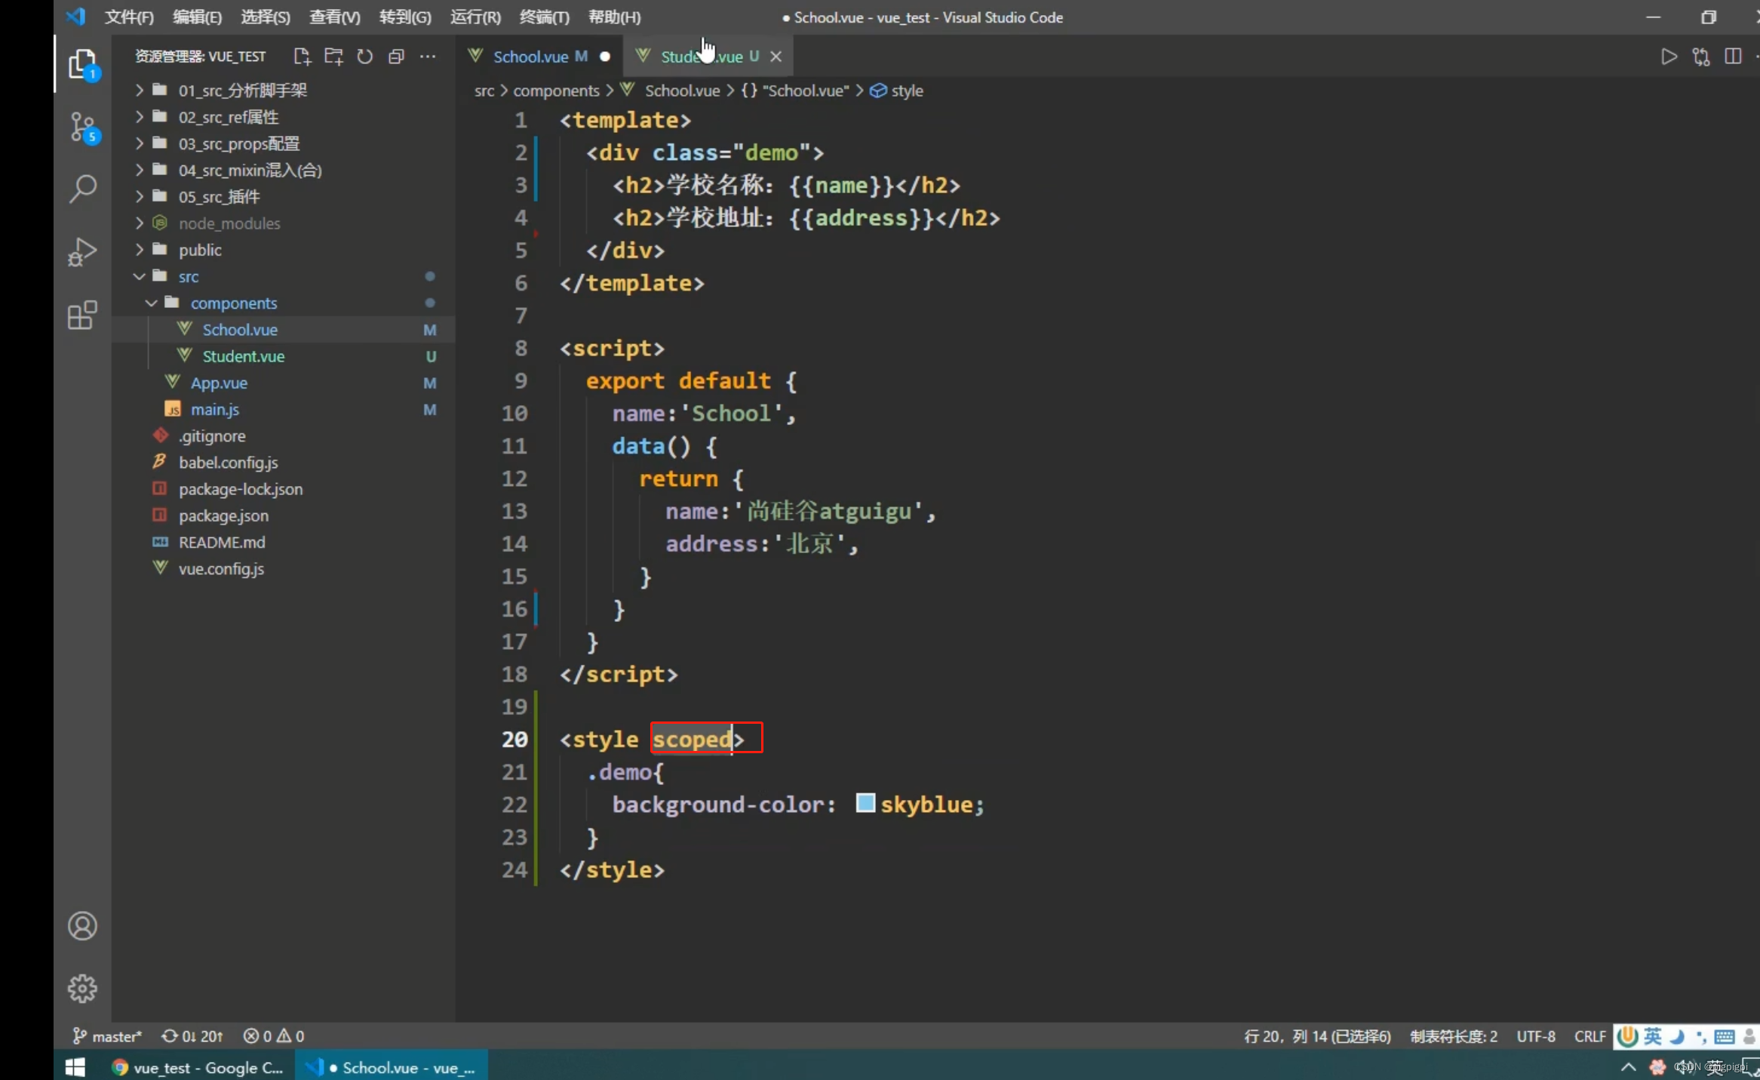Click the UTF-8 encoding indicator

(1536, 1036)
